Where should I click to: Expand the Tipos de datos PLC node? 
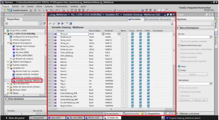[x=8, y=84]
